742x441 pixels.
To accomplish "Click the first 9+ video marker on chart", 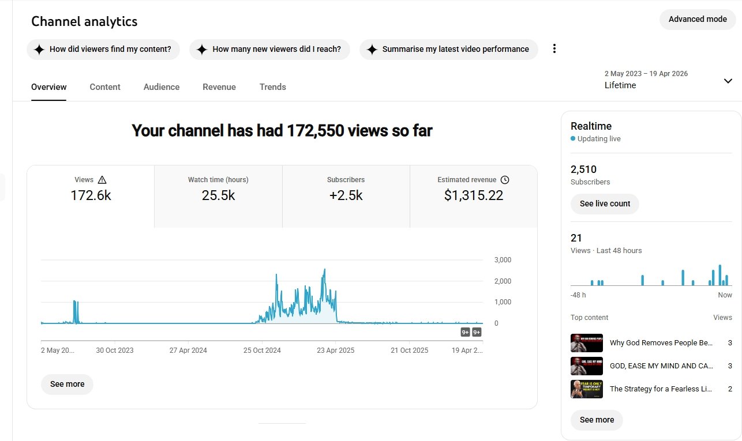I will point(465,332).
